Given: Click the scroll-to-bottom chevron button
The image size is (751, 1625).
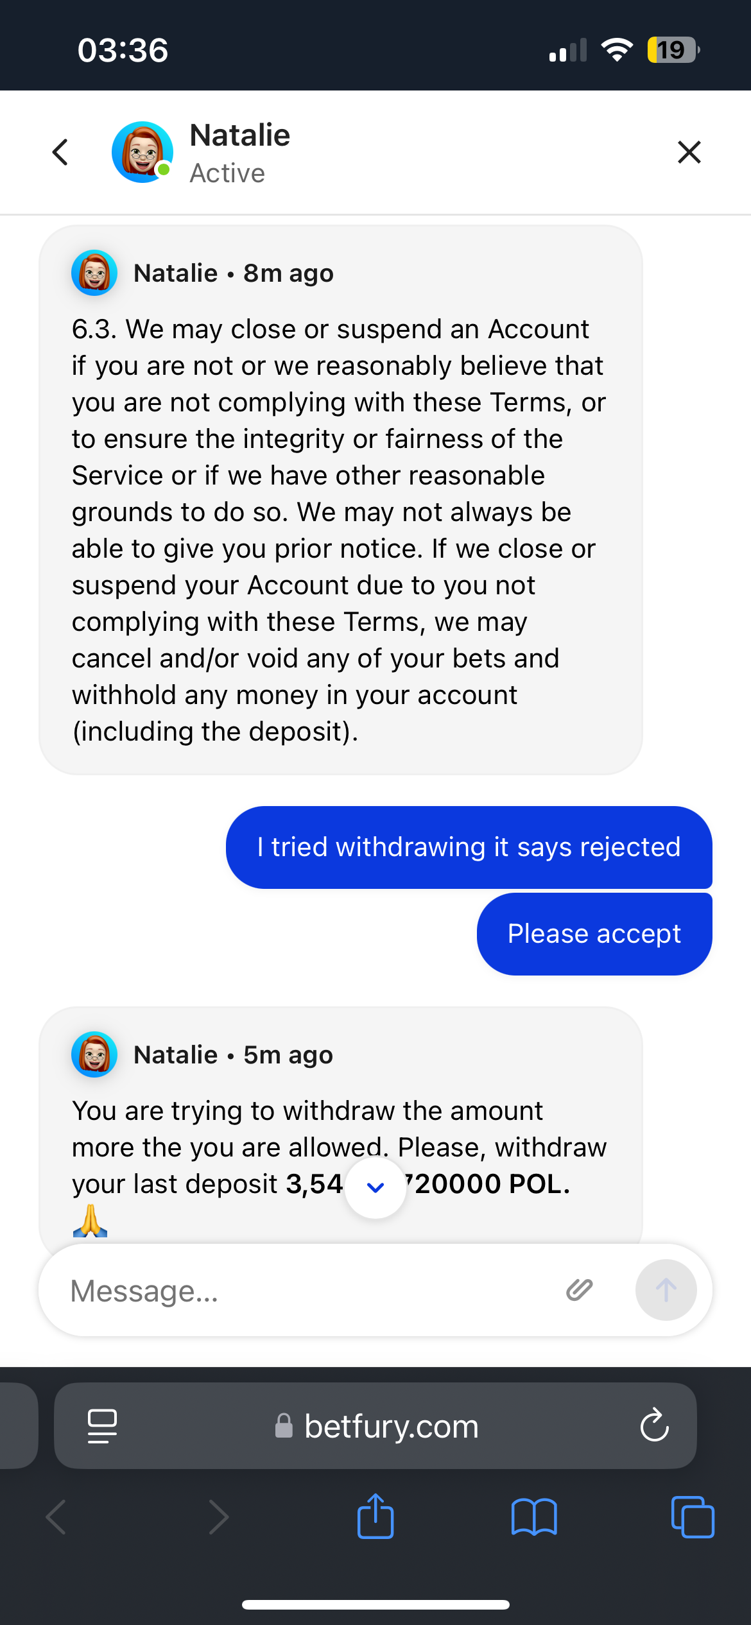Looking at the screenshot, I should tap(376, 1187).
